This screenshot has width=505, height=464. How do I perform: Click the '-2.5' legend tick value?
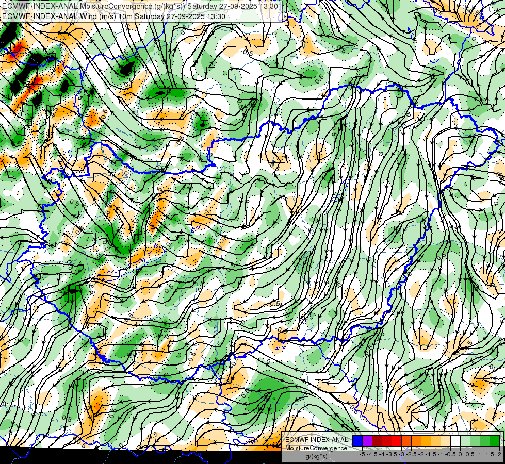coord(411,454)
